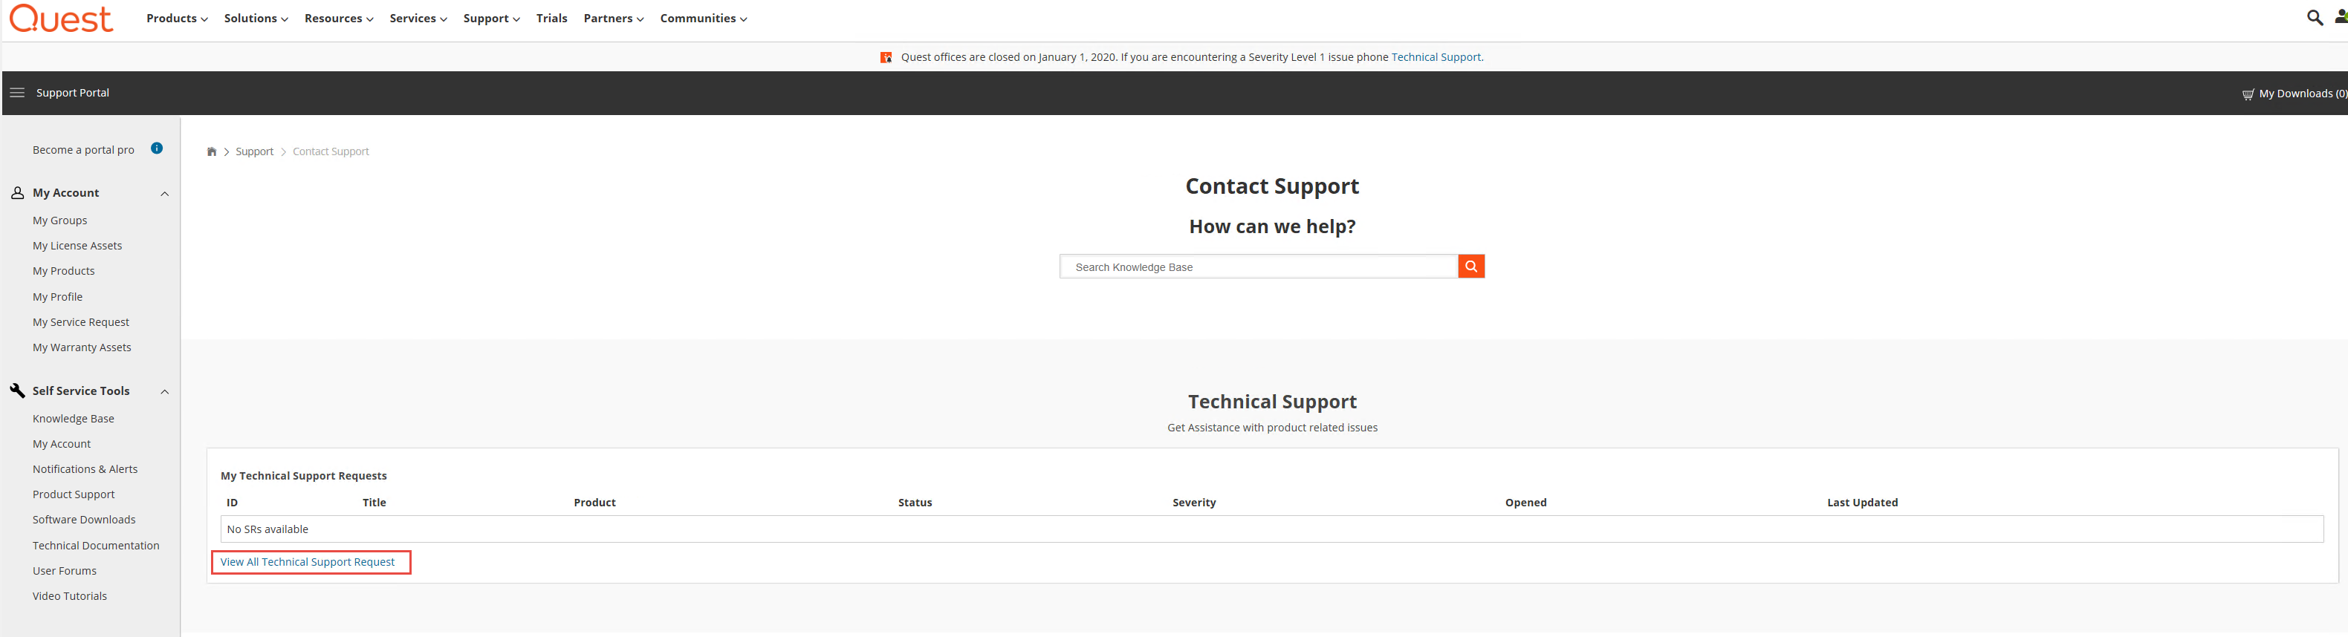Collapse the Self Service Tools section
Screen dimensions: 2348x637
(165, 392)
